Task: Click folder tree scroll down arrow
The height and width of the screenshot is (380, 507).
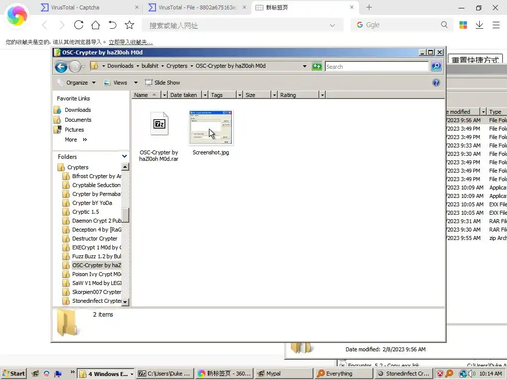Action: (x=125, y=302)
